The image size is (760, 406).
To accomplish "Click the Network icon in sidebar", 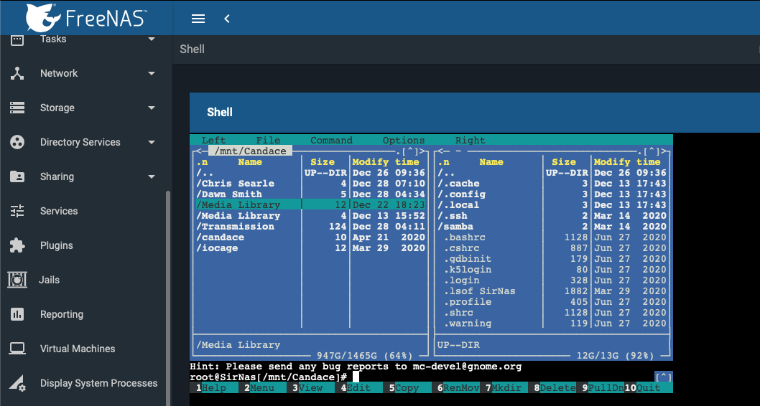I will 17,73.
